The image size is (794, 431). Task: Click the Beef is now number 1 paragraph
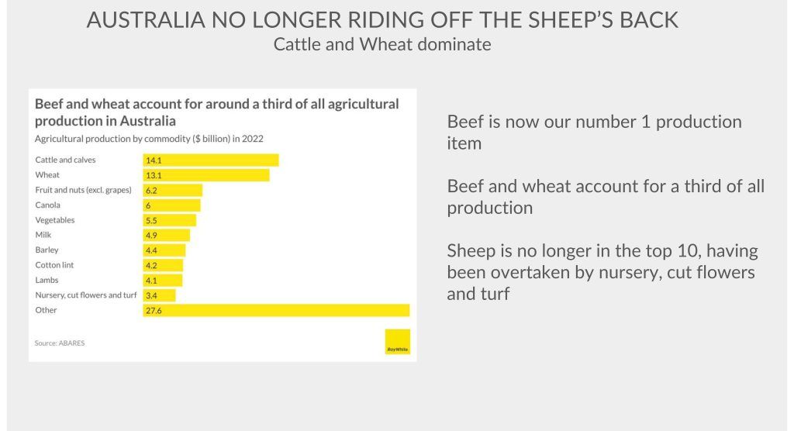594,133
